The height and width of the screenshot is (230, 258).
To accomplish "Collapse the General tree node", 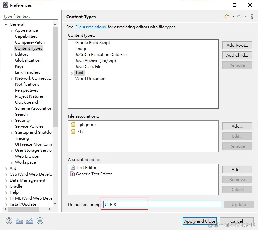I will pyautogui.click(x=6, y=24).
